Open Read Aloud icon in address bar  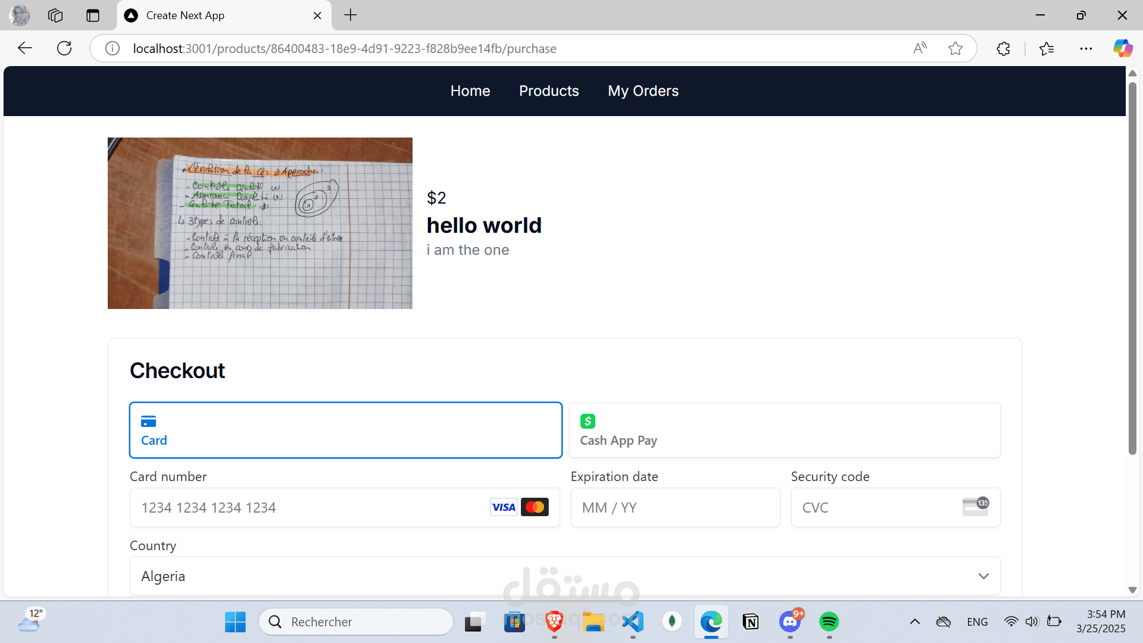click(x=920, y=48)
